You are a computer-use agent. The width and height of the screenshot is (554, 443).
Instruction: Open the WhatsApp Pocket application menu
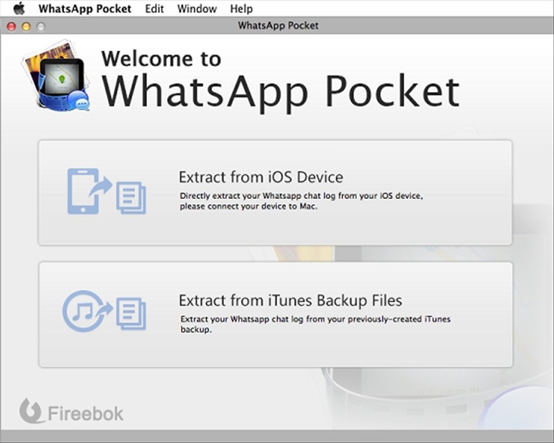coord(85,9)
